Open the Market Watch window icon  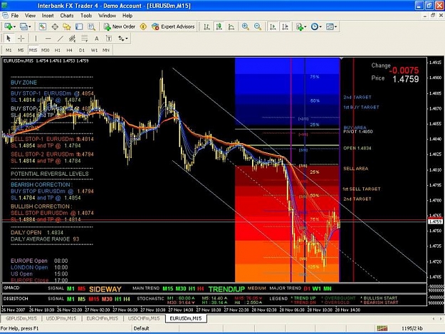[x=42, y=26]
